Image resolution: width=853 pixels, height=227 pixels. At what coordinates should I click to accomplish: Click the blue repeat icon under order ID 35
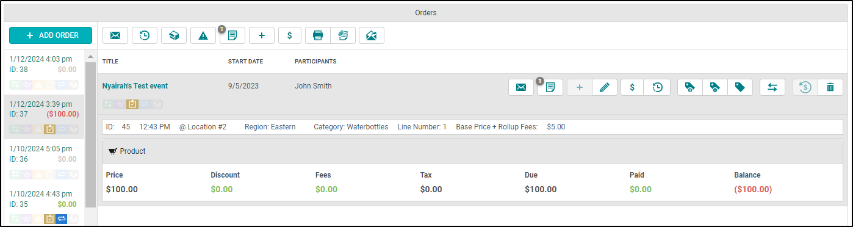click(x=62, y=218)
